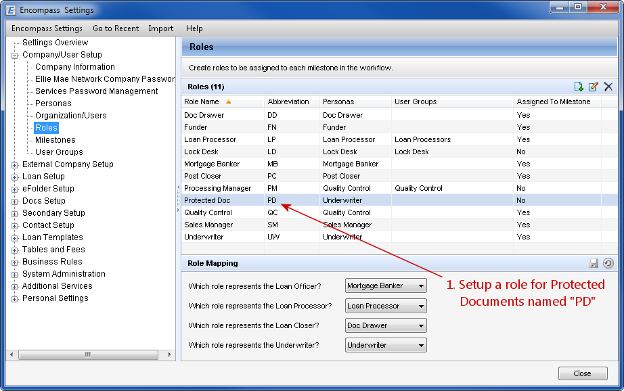This screenshot has width=624, height=391.
Task: Expand the External Company Setup node
Action: point(15,165)
